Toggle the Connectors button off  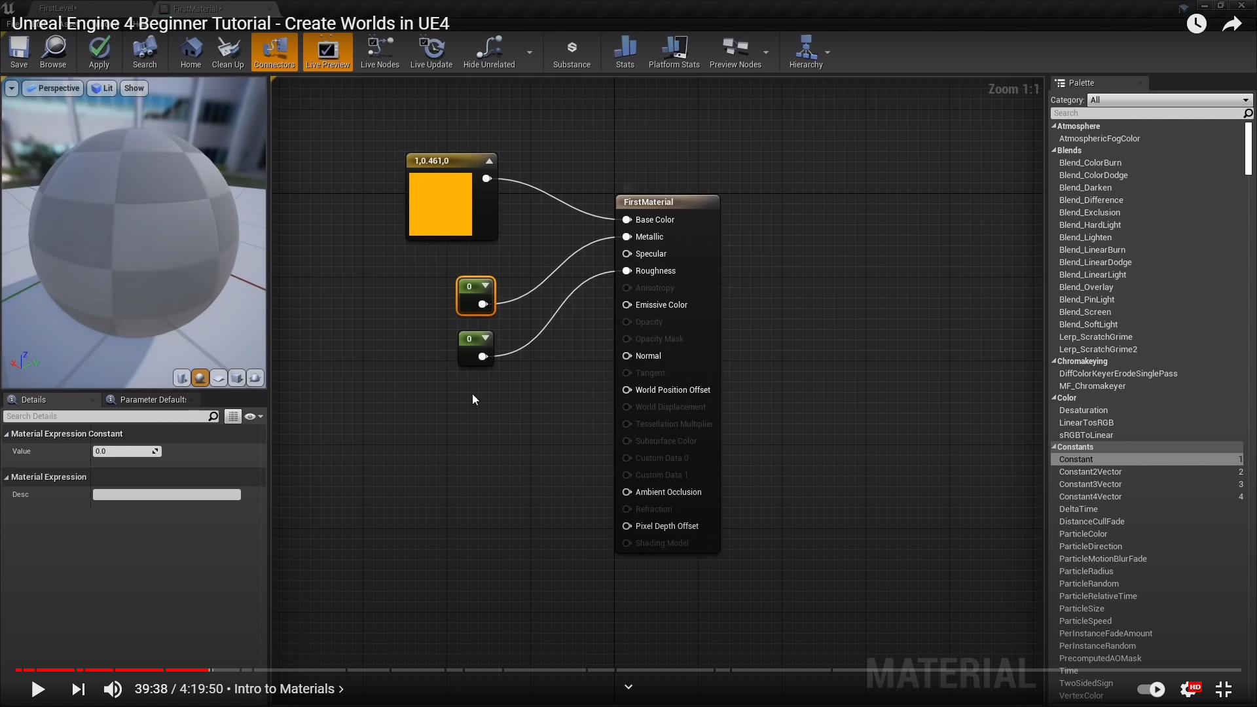click(x=274, y=52)
